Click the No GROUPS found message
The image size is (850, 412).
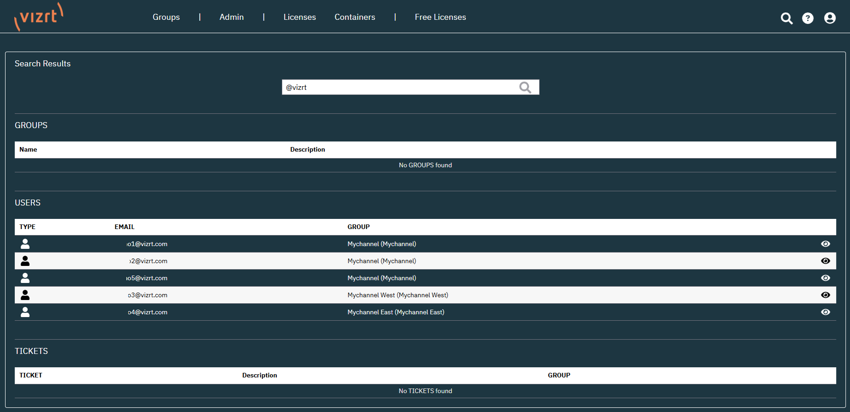click(425, 165)
